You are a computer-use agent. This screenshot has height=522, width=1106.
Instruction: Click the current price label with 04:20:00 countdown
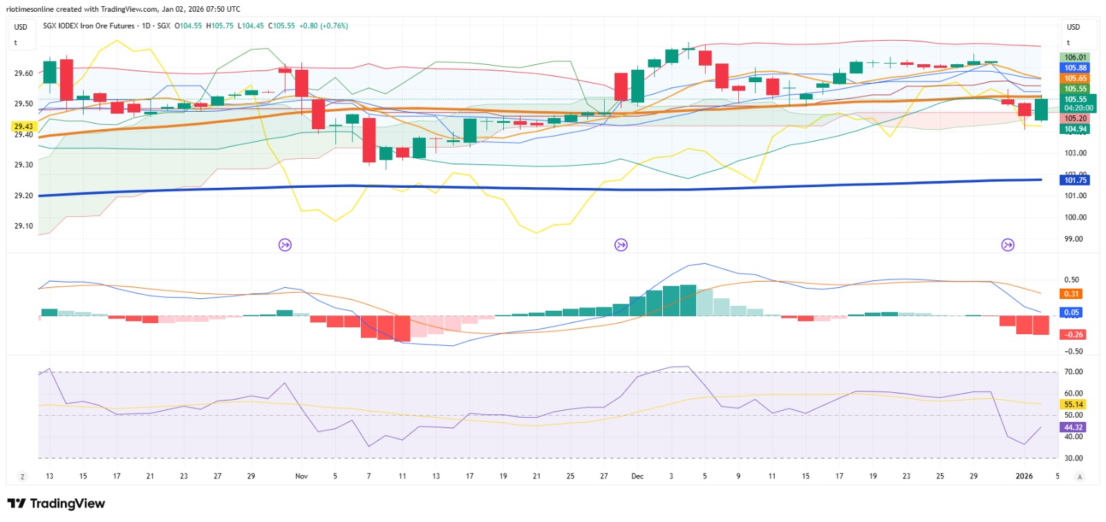pyautogui.click(x=1078, y=104)
